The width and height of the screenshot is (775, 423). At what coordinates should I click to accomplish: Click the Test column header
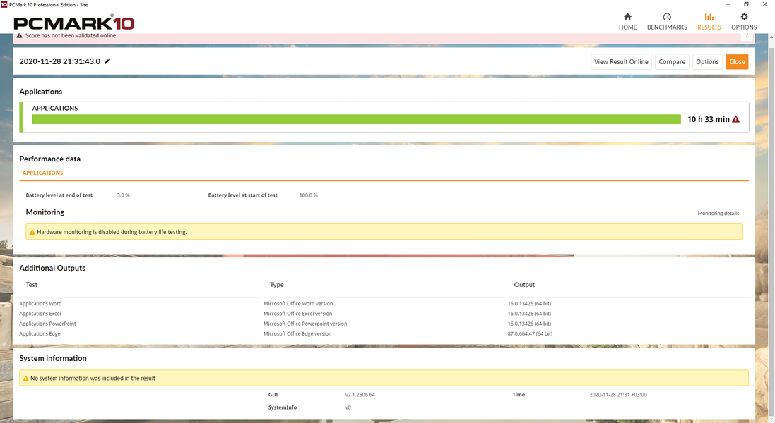(32, 285)
